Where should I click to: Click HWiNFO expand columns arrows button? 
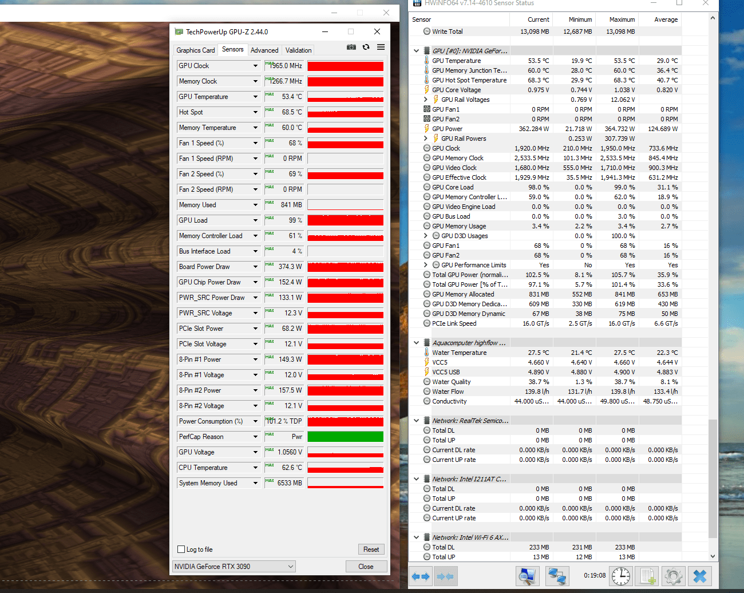[421, 576]
